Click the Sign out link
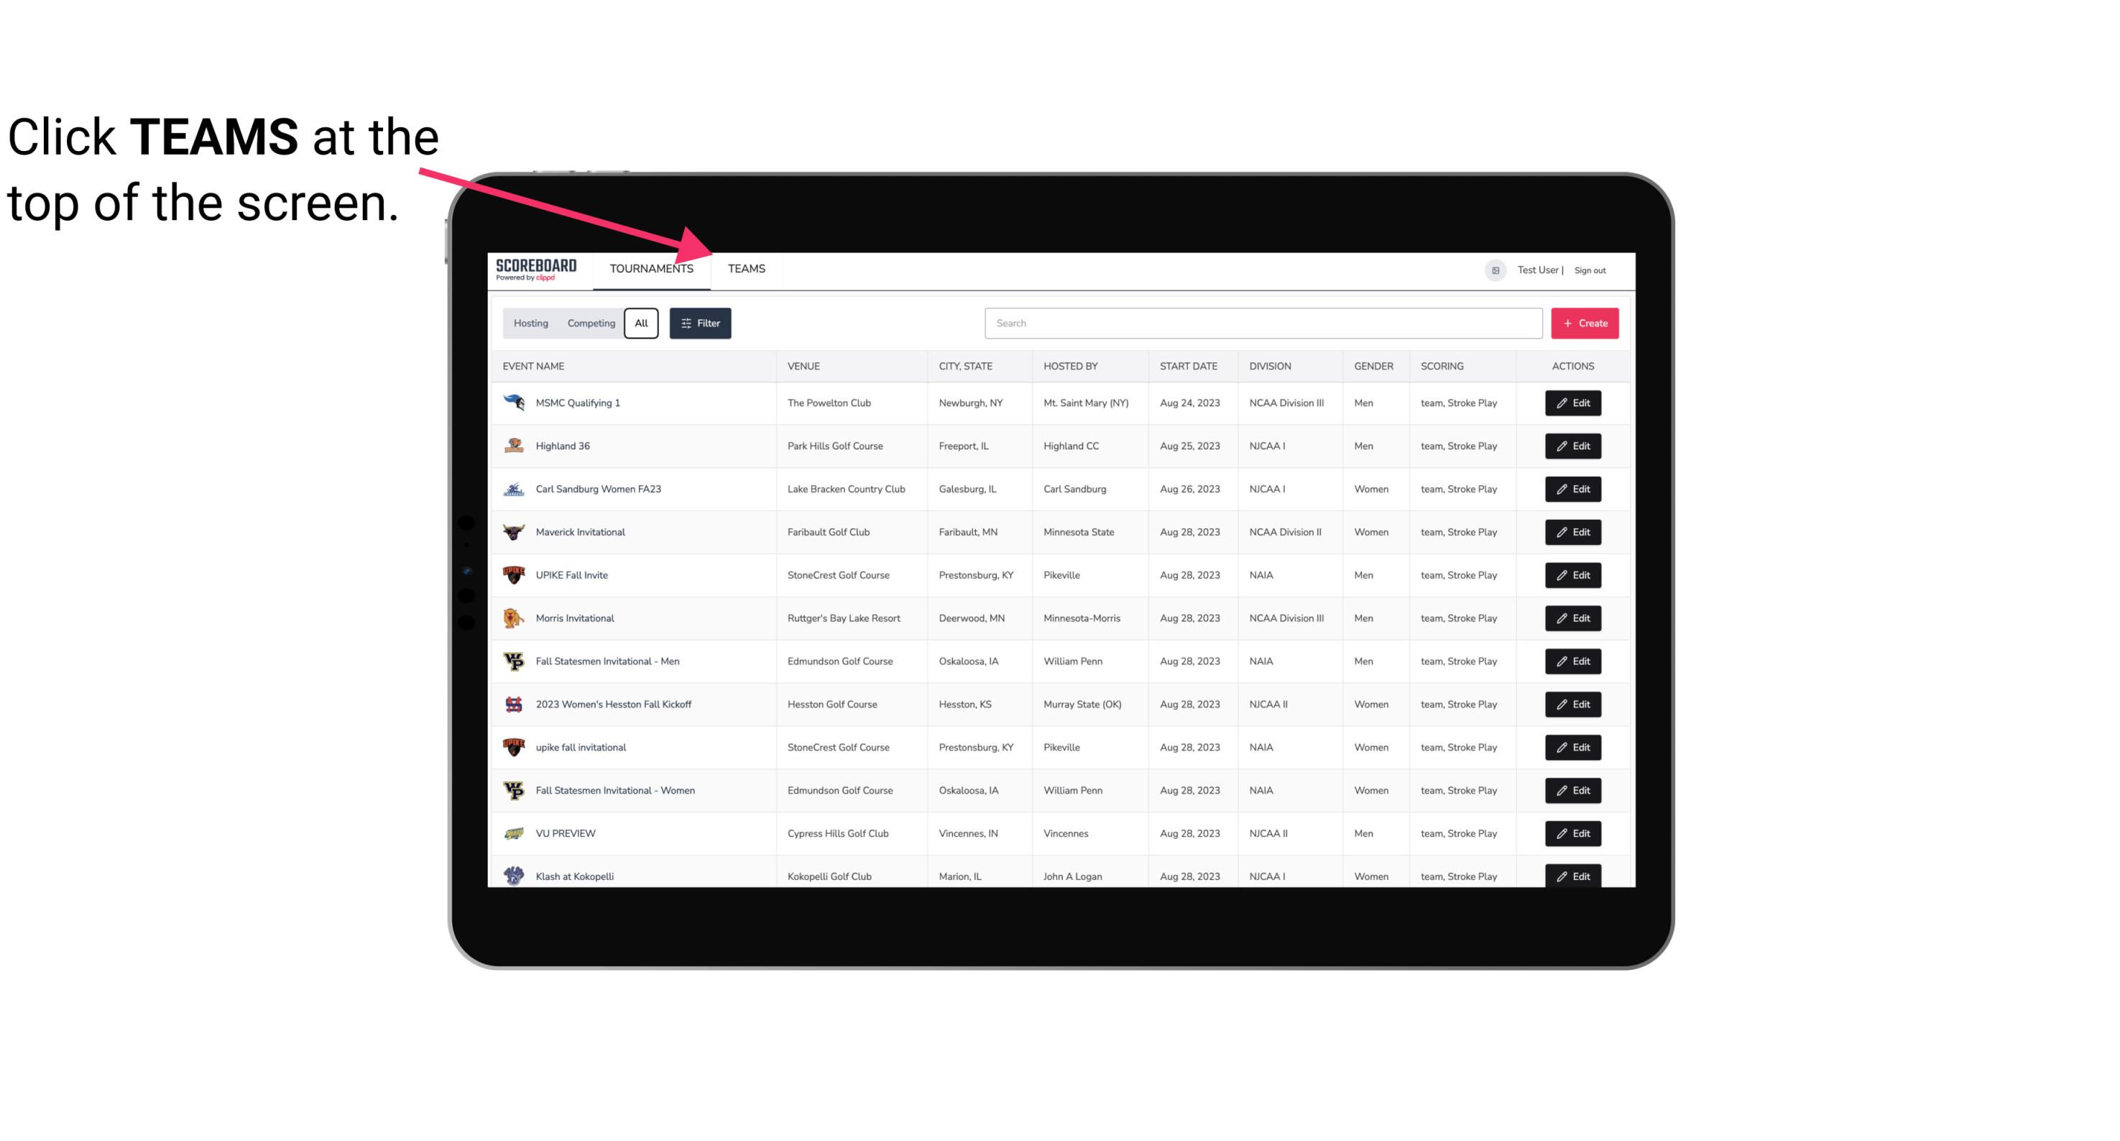 (x=1587, y=268)
